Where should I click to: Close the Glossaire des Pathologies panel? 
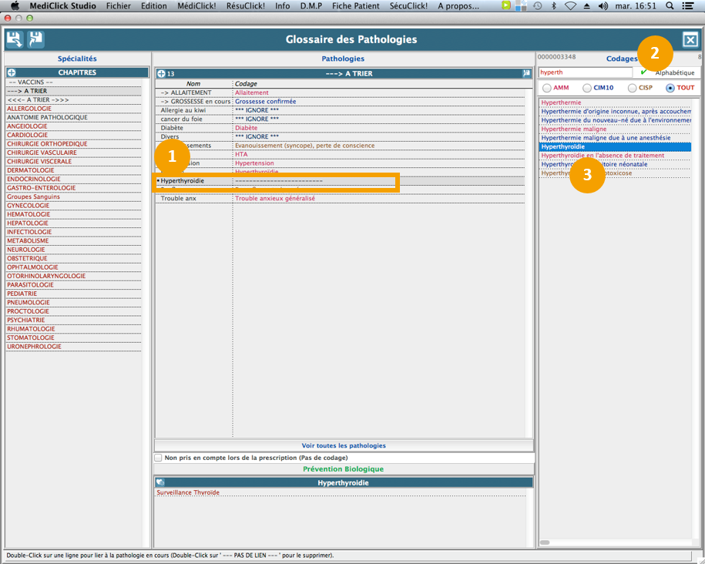pyautogui.click(x=690, y=40)
